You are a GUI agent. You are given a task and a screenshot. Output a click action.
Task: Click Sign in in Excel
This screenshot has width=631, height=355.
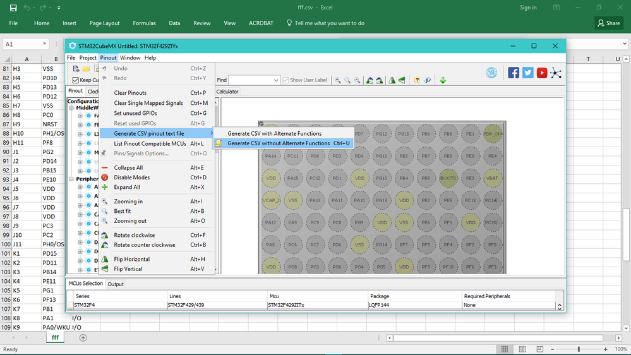click(528, 8)
